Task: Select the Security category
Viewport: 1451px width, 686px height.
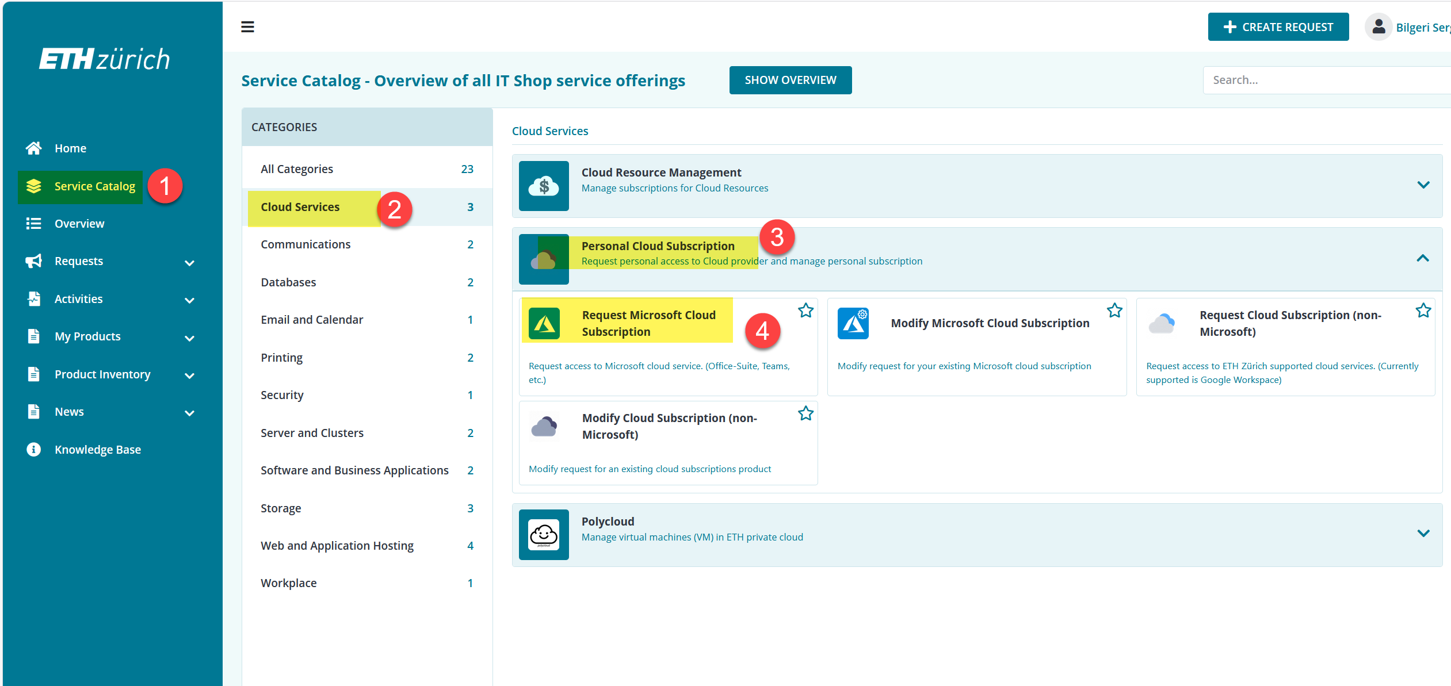Action: pos(367,395)
